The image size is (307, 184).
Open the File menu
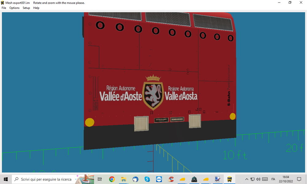(x=4, y=8)
